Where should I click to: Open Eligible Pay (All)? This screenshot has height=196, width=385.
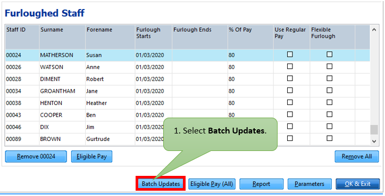(212, 184)
